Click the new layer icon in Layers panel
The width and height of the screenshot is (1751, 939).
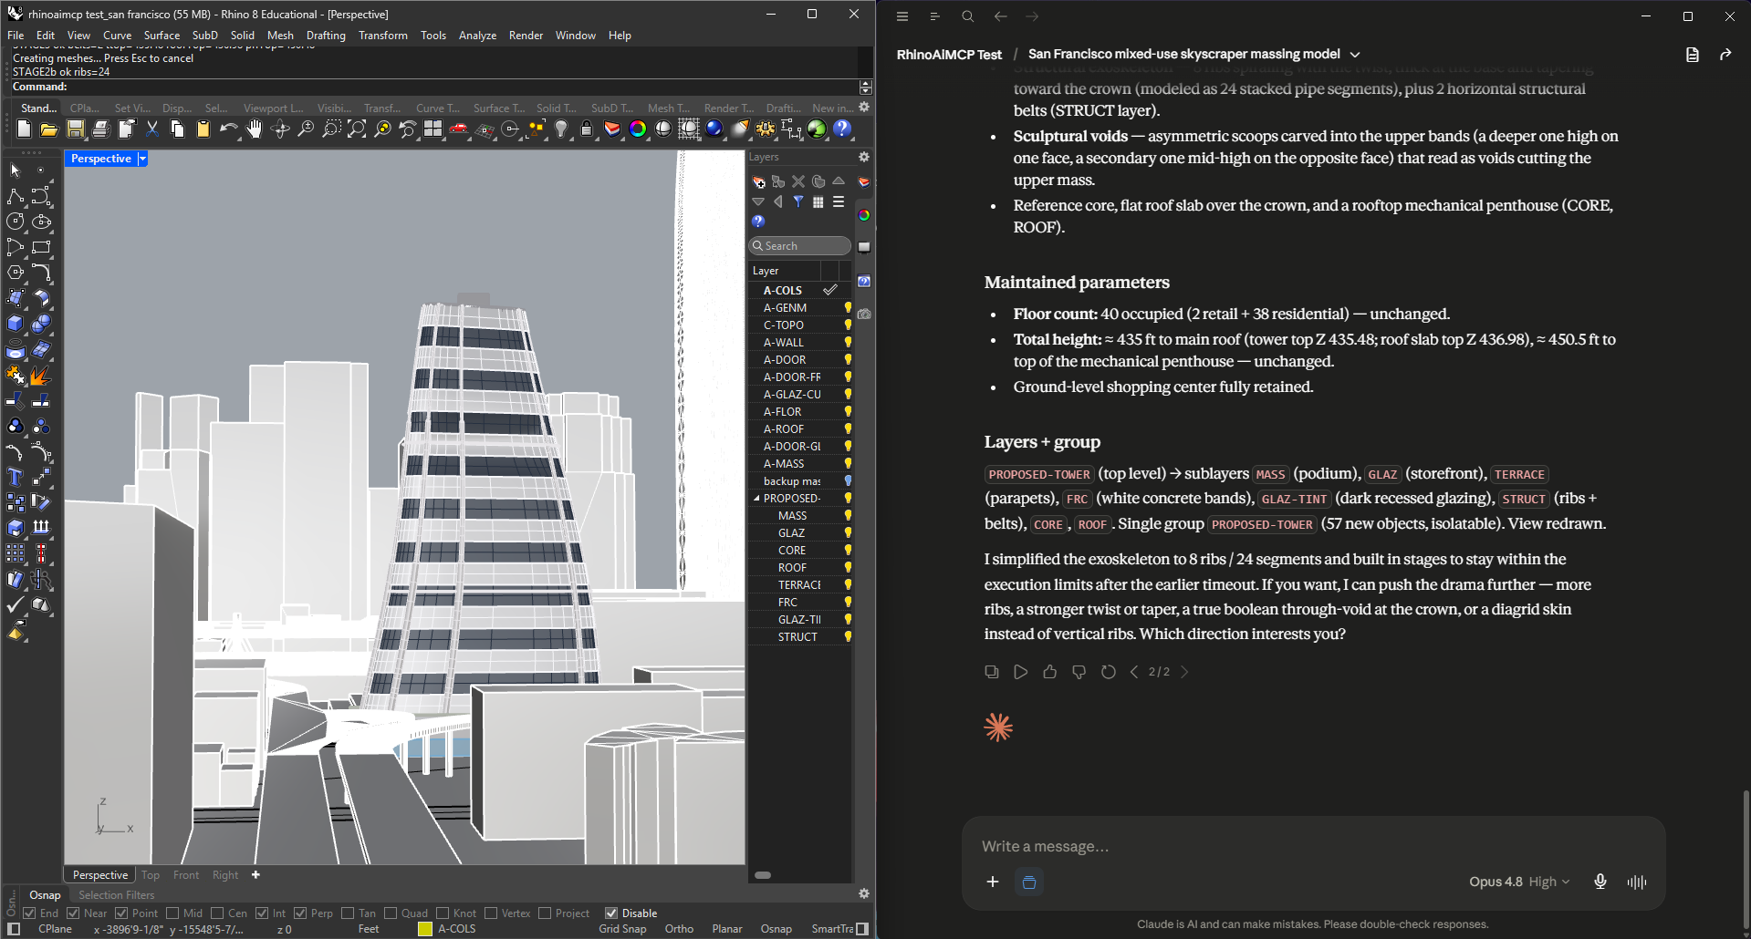(758, 181)
